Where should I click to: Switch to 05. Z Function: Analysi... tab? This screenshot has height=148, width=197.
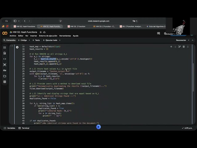coord(131,27)
